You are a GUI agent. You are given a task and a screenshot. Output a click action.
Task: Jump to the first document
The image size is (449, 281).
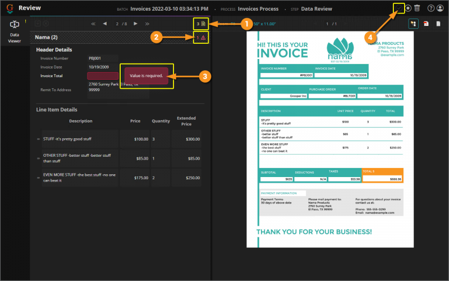[93, 24]
